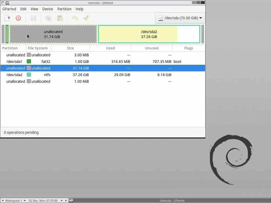Screen dimensions: 271x203
Task: Switch to next workspace arrow after Workspace 1
Action: pos(25,201)
